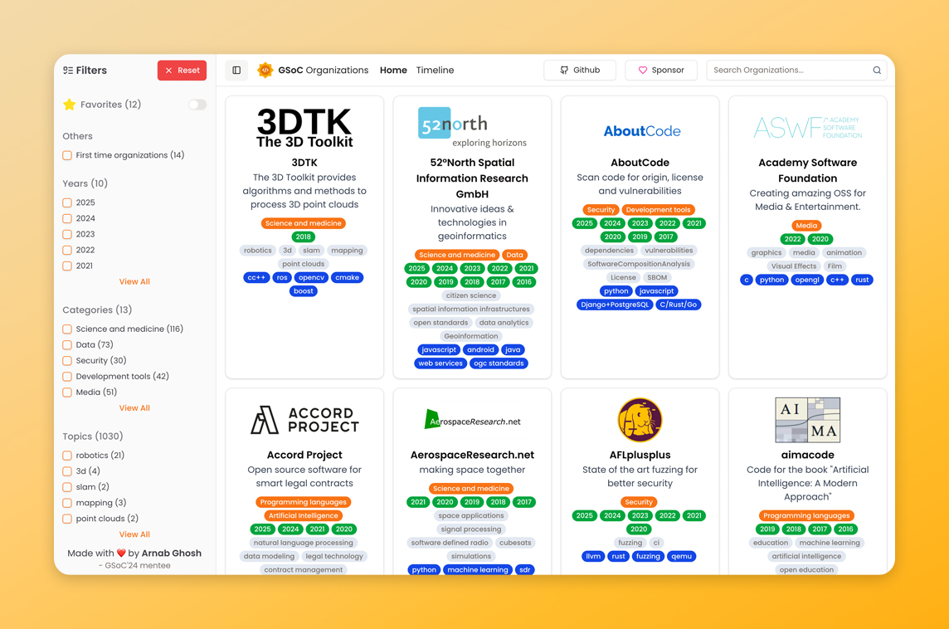Open the 52north logo
The image size is (949, 629).
(x=472, y=127)
